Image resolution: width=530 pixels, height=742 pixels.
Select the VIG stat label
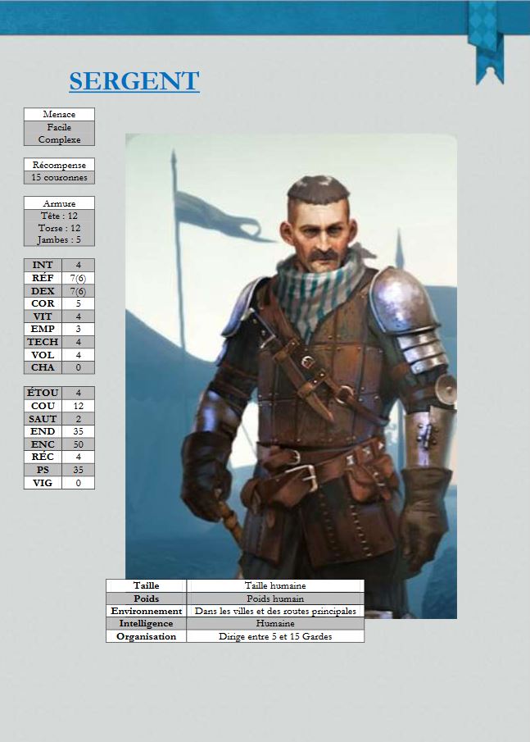coord(43,483)
